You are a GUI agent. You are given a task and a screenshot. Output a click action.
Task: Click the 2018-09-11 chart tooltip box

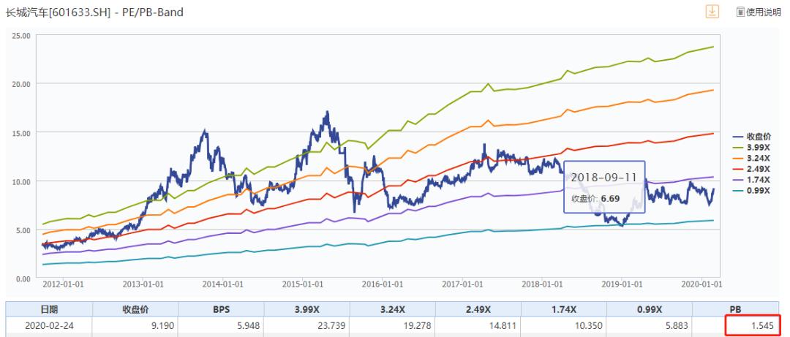[x=603, y=186]
